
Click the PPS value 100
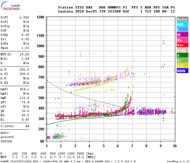157,11
